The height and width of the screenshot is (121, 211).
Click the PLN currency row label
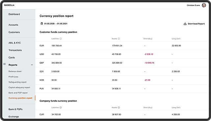click(x=41, y=89)
